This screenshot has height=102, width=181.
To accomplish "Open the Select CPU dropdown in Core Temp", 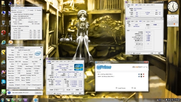I will click(x=23, y=10).
